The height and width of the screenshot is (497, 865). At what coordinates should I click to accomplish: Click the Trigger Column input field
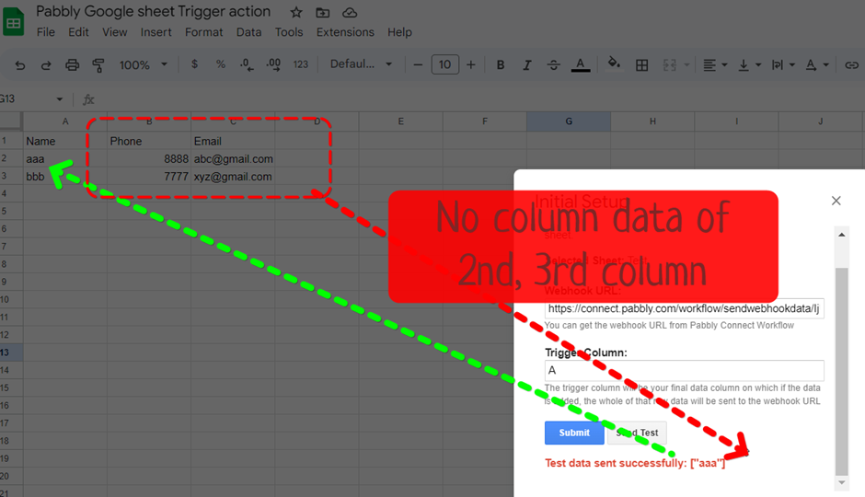(x=684, y=370)
